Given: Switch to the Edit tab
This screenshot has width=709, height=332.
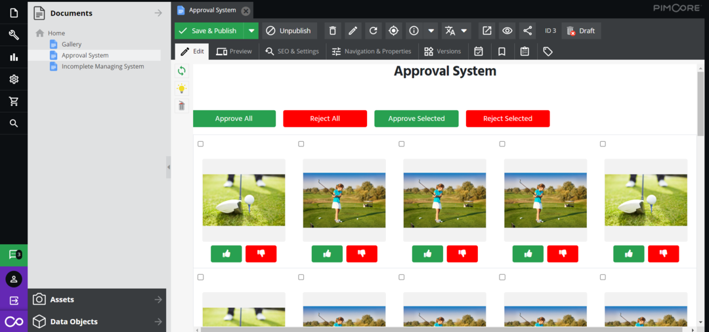Looking at the screenshot, I should [192, 51].
